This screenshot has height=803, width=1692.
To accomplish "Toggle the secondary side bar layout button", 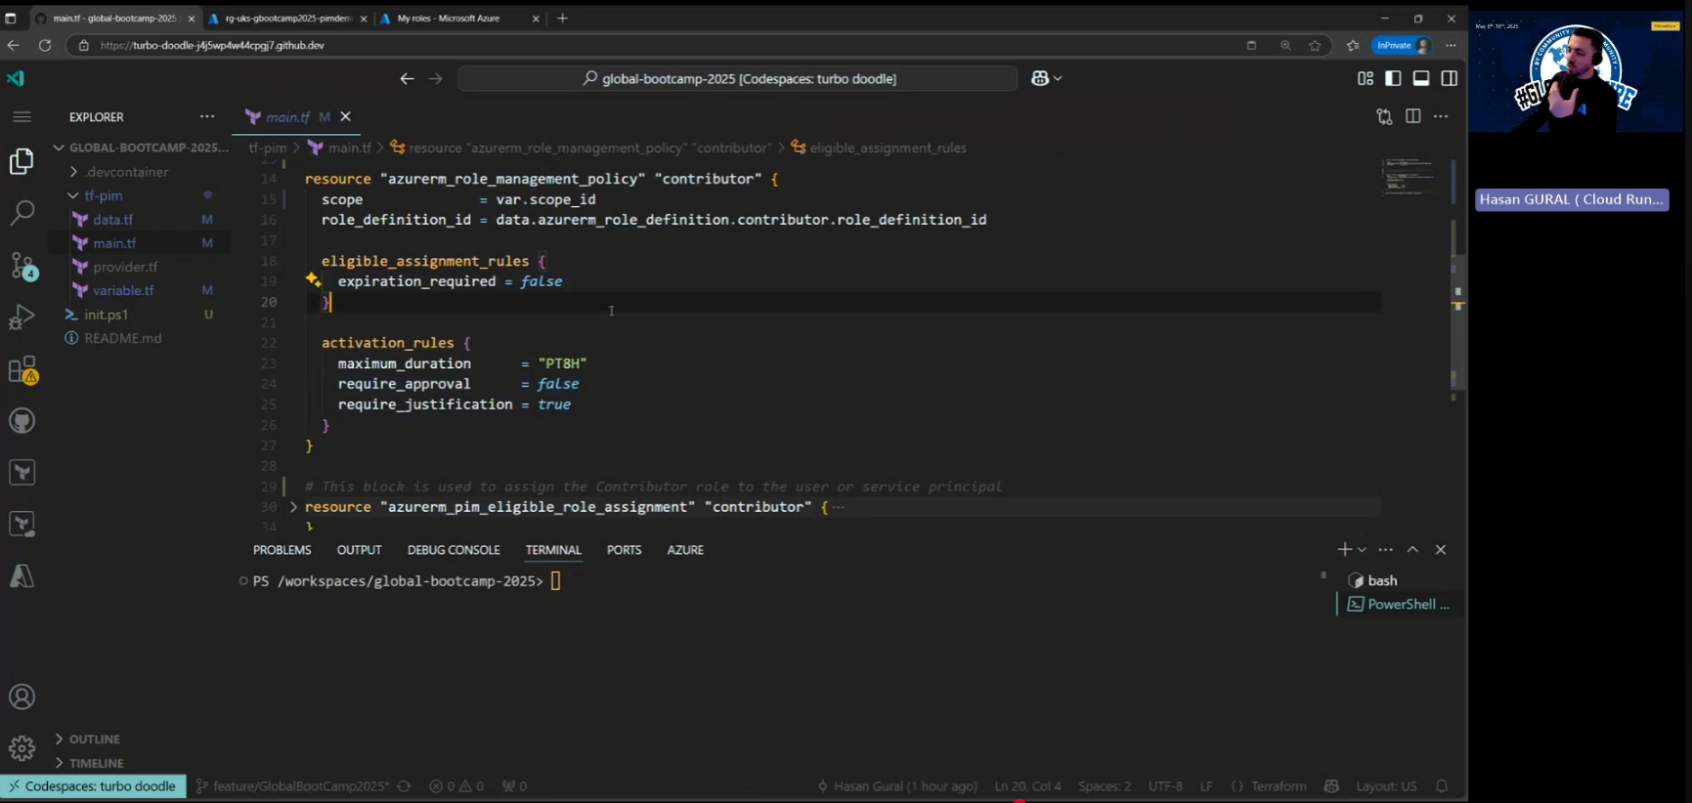I will (x=1450, y=78).
